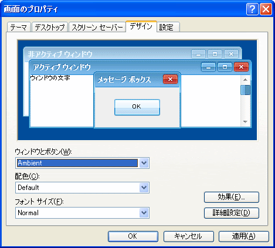Image resolution: width=275 pixels, height=248 pixels.
Task: Click the preview message box OK button
Action: 137,107
